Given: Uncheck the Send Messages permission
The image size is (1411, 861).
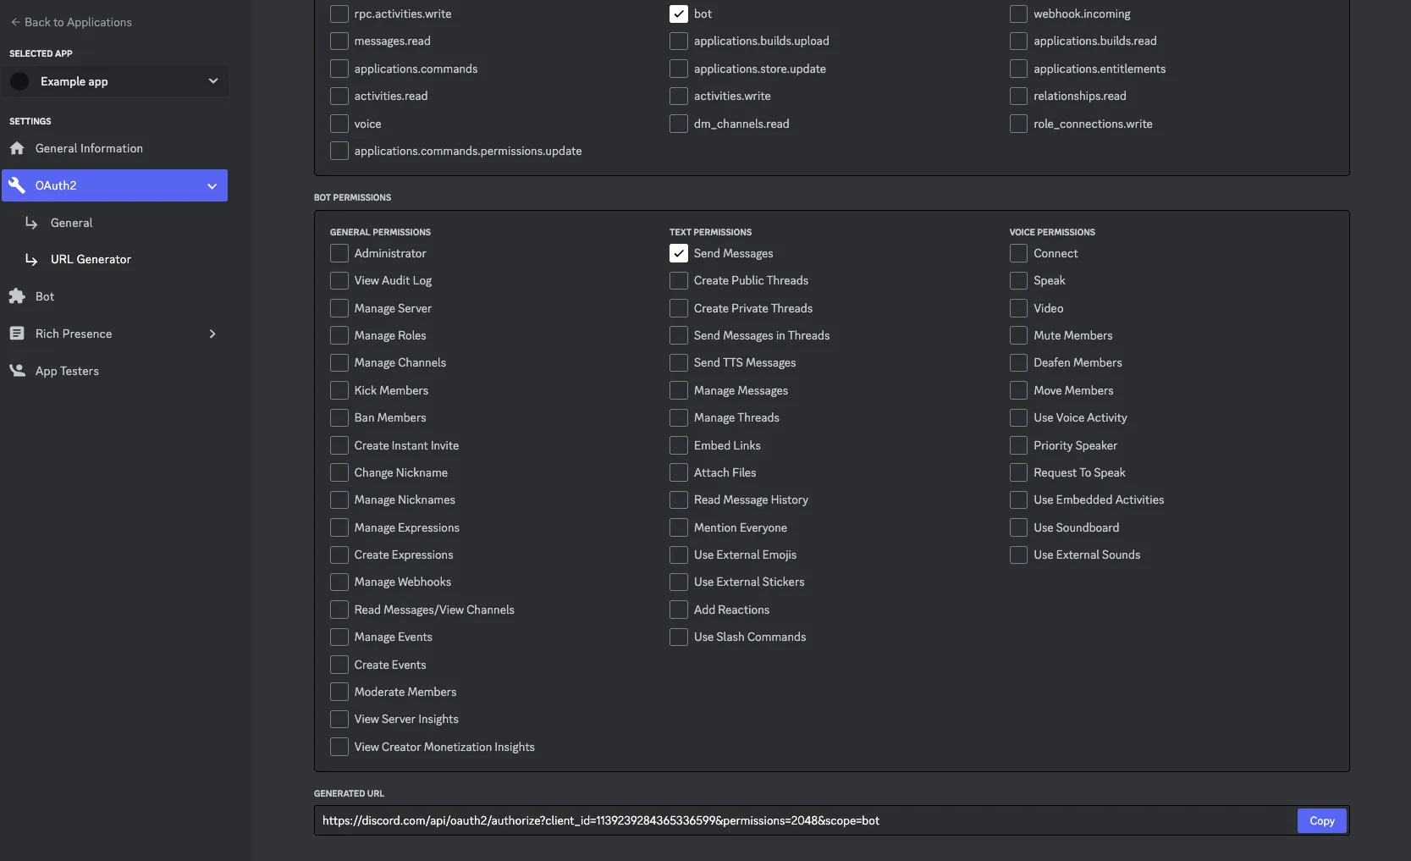Looking at the screenshot, I should pos(679,253).
